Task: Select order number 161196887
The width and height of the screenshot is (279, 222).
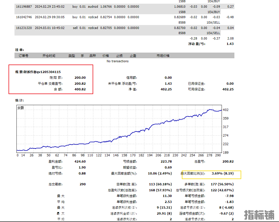Action: coord(24,7)
